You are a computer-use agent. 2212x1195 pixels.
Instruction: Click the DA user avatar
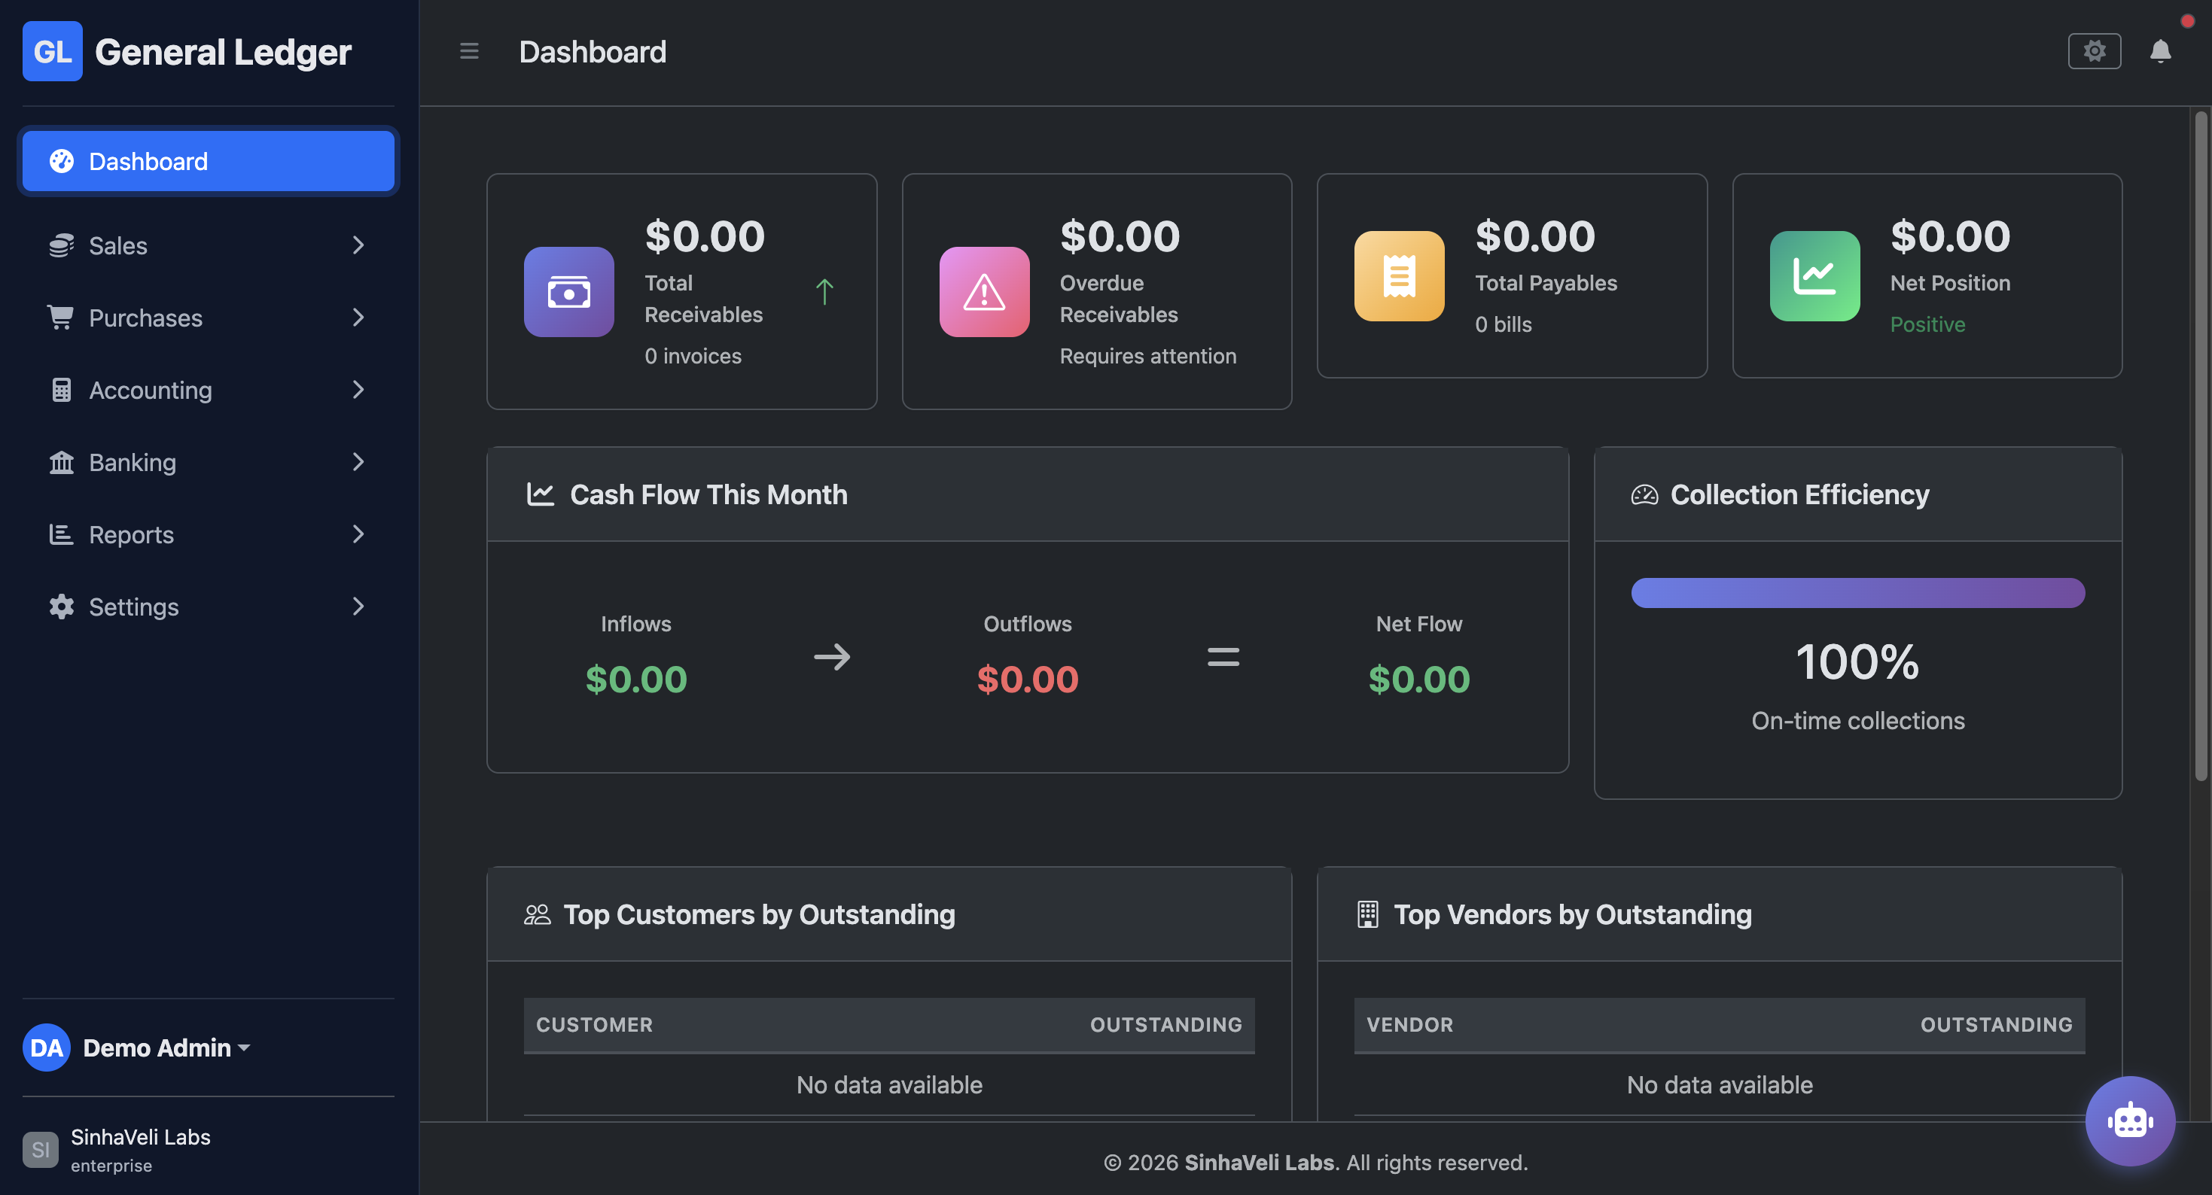pos(47,1048)
